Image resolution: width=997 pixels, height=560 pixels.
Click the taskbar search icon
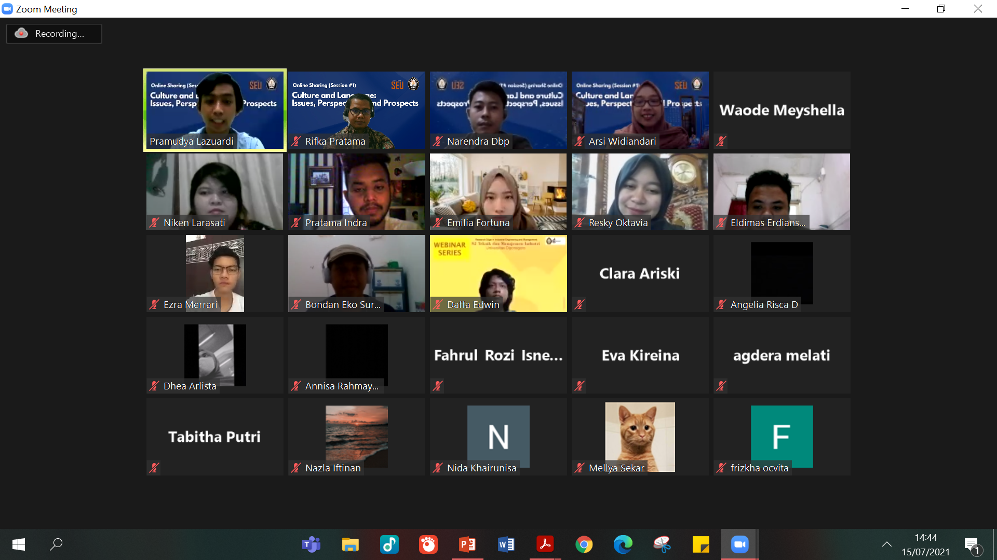(x=56, y=544)
